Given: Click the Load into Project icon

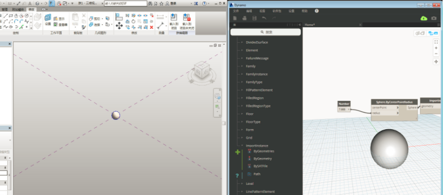Looking at the screenshot, I should coord(174,21).
